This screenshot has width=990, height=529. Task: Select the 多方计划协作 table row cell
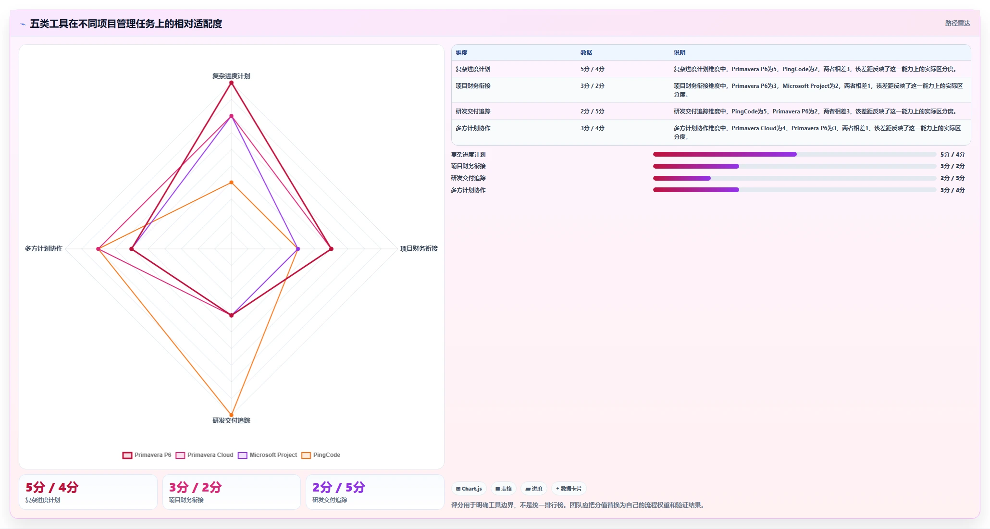point(473,128)
